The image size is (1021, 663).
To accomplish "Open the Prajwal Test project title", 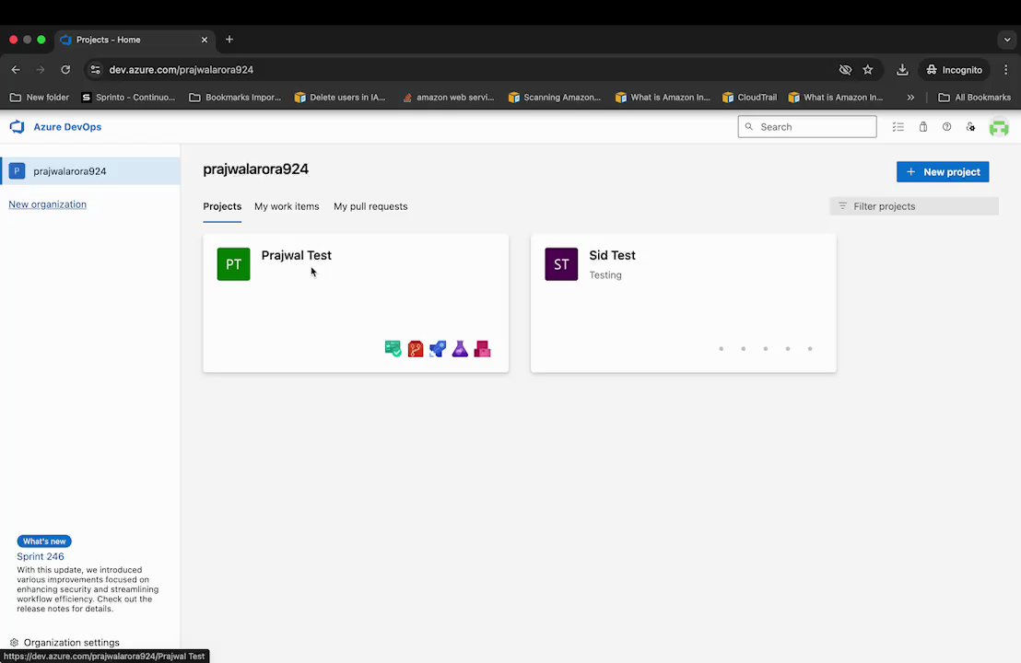I will click(x=297, y=255).
